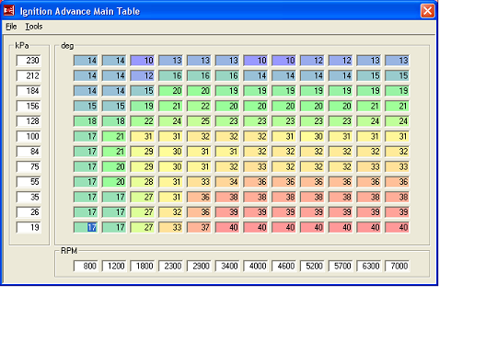Pick the 19 kPa cell under 1800 RPM
The width and height of the screenshot is (486, 364).
pos(143,227)
